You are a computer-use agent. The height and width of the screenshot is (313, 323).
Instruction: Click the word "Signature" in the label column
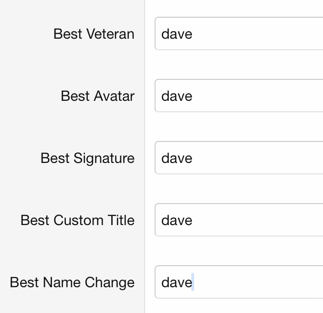pos(104,158)
